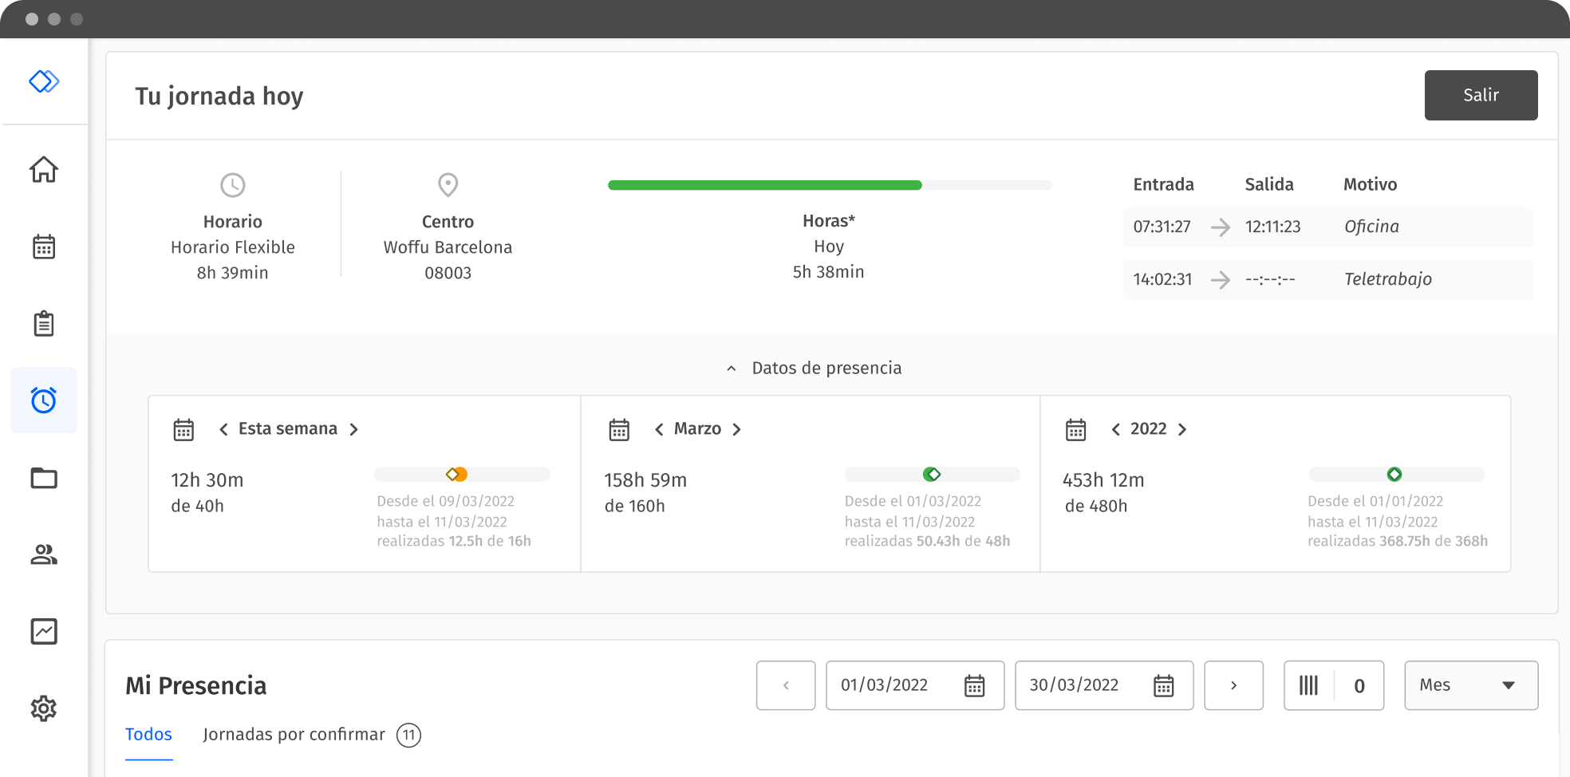Select the Todos tab

coord(148,734)
